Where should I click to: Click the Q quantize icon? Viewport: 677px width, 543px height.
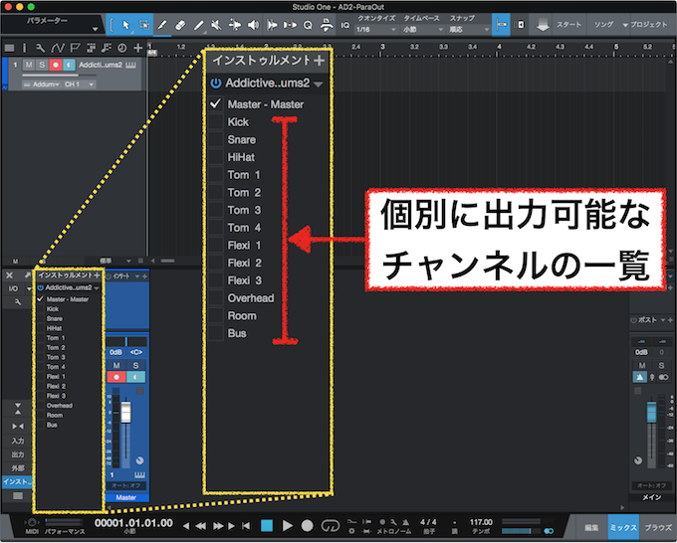click(x=308, y=25)
